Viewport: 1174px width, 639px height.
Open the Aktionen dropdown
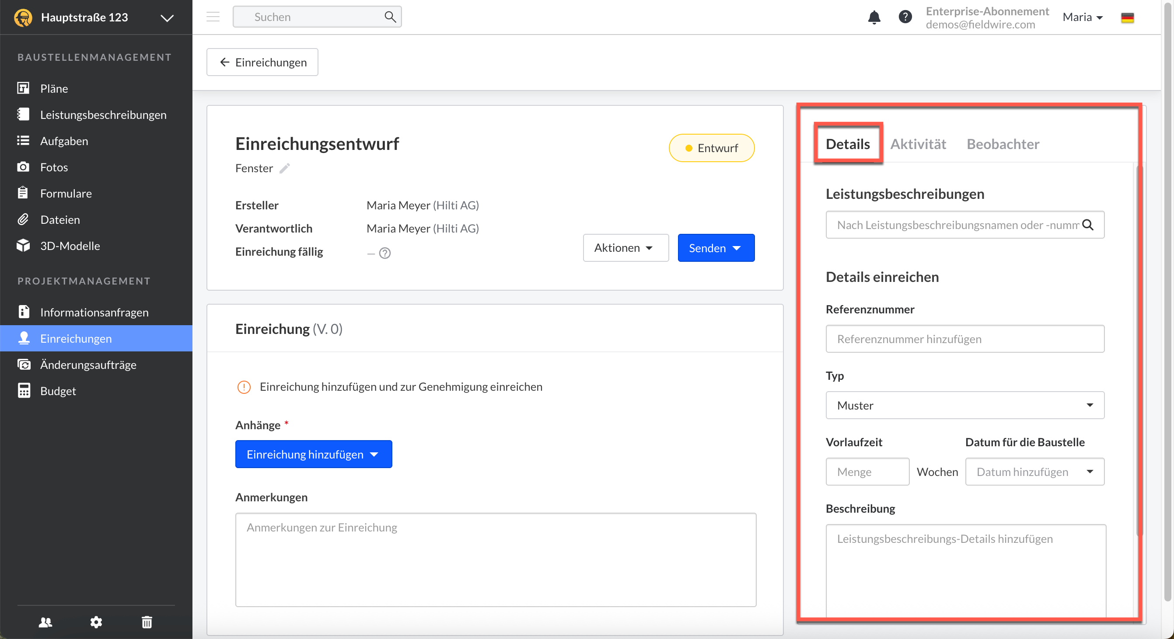click(x=625, y=248)
